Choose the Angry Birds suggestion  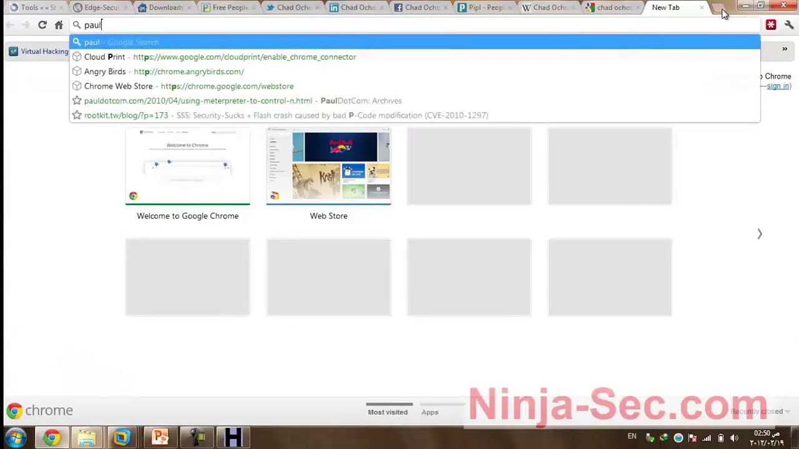point(415,72)
